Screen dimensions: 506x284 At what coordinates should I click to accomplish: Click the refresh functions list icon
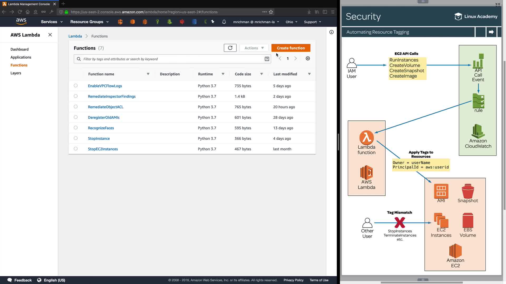click(230, 48)
